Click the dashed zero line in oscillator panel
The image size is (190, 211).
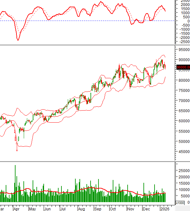coord(95,21)
